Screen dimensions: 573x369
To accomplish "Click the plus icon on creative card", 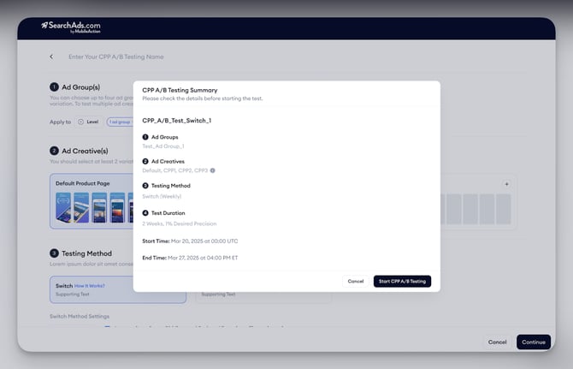I will [x=506, y=184].
